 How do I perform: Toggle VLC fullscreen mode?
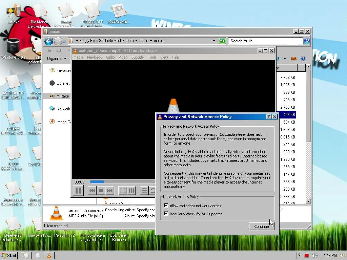click(122, 190)
